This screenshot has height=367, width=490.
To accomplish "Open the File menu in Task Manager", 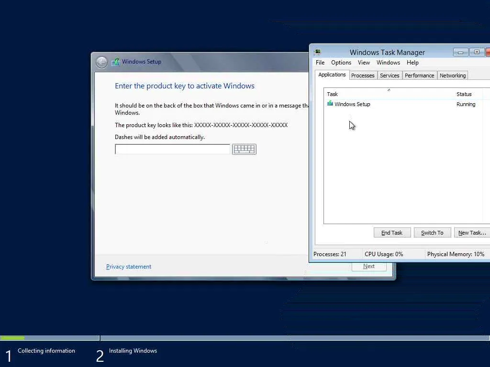I will (320, 63).
